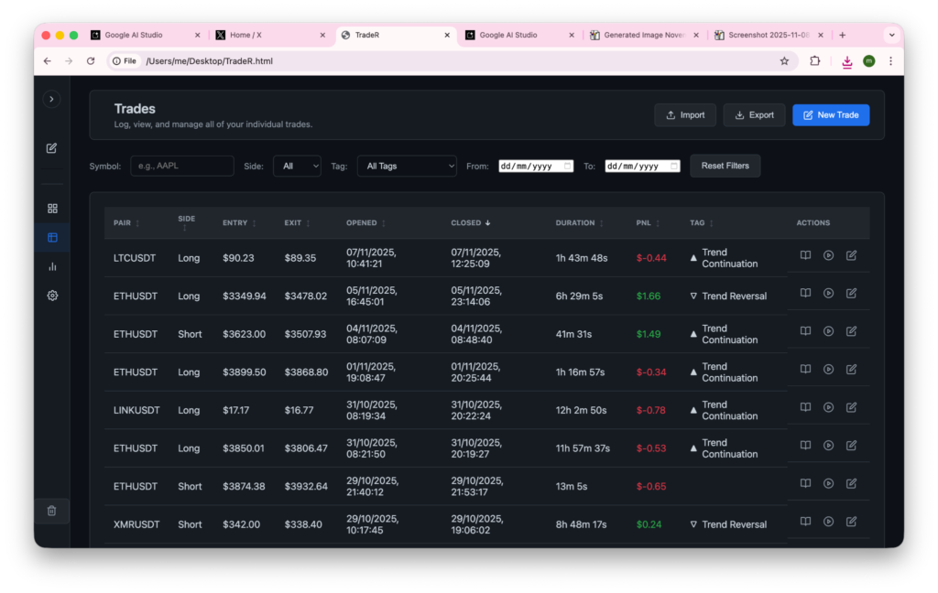Sort trades by the PNL column

point(645,222)
